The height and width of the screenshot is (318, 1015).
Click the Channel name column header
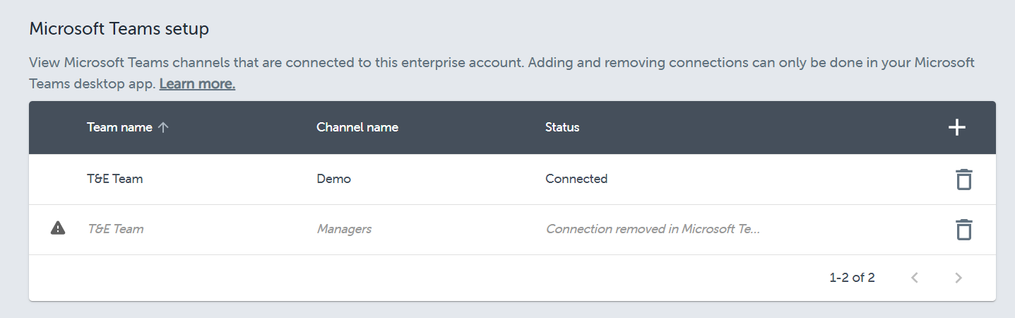tap(357, 127)
